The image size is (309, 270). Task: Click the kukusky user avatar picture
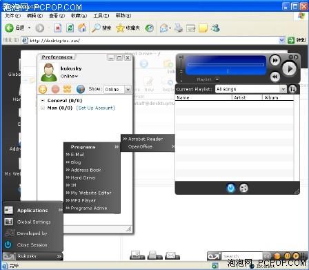[x=49, y=73]
